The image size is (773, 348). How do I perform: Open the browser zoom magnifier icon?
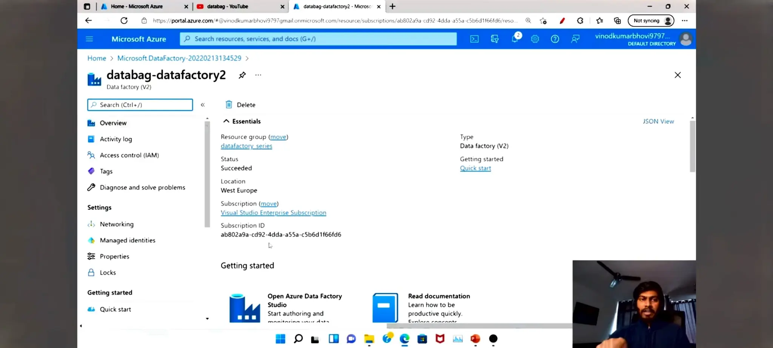[x=528, y=21]
